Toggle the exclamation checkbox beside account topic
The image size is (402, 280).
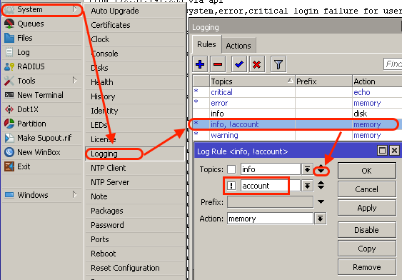(x=231, y=186)
